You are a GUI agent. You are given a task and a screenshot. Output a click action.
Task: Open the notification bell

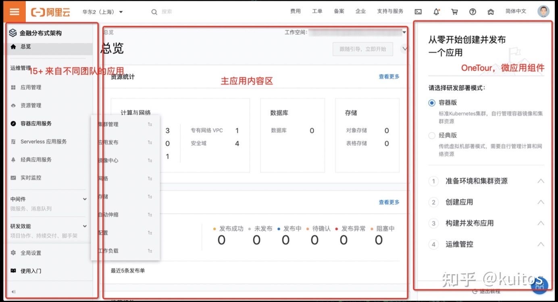pyautogui.click(x=436, y=12)
